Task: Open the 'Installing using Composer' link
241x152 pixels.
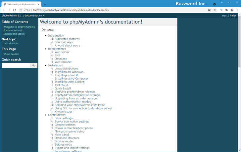Action: click(72, 79)
